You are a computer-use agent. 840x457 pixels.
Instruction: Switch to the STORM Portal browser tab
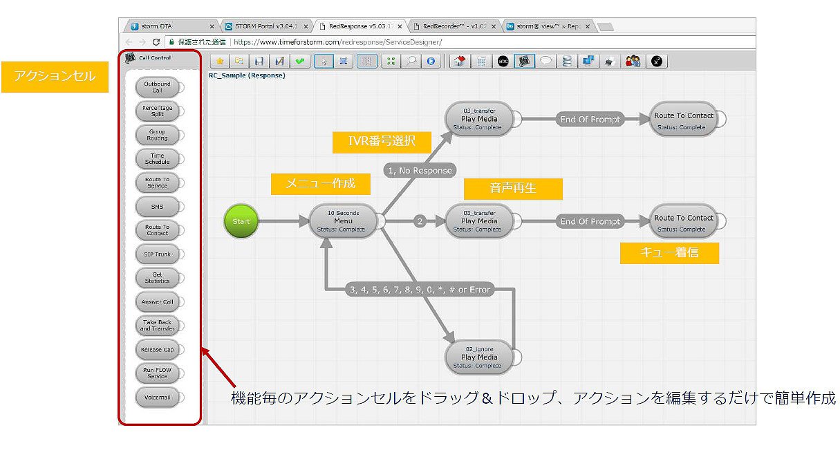[265, 26]
